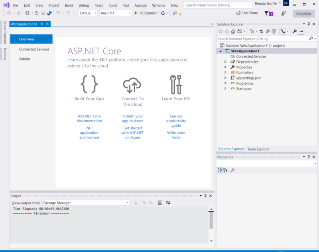Click the New Project toolbar icon

point(27,13)
